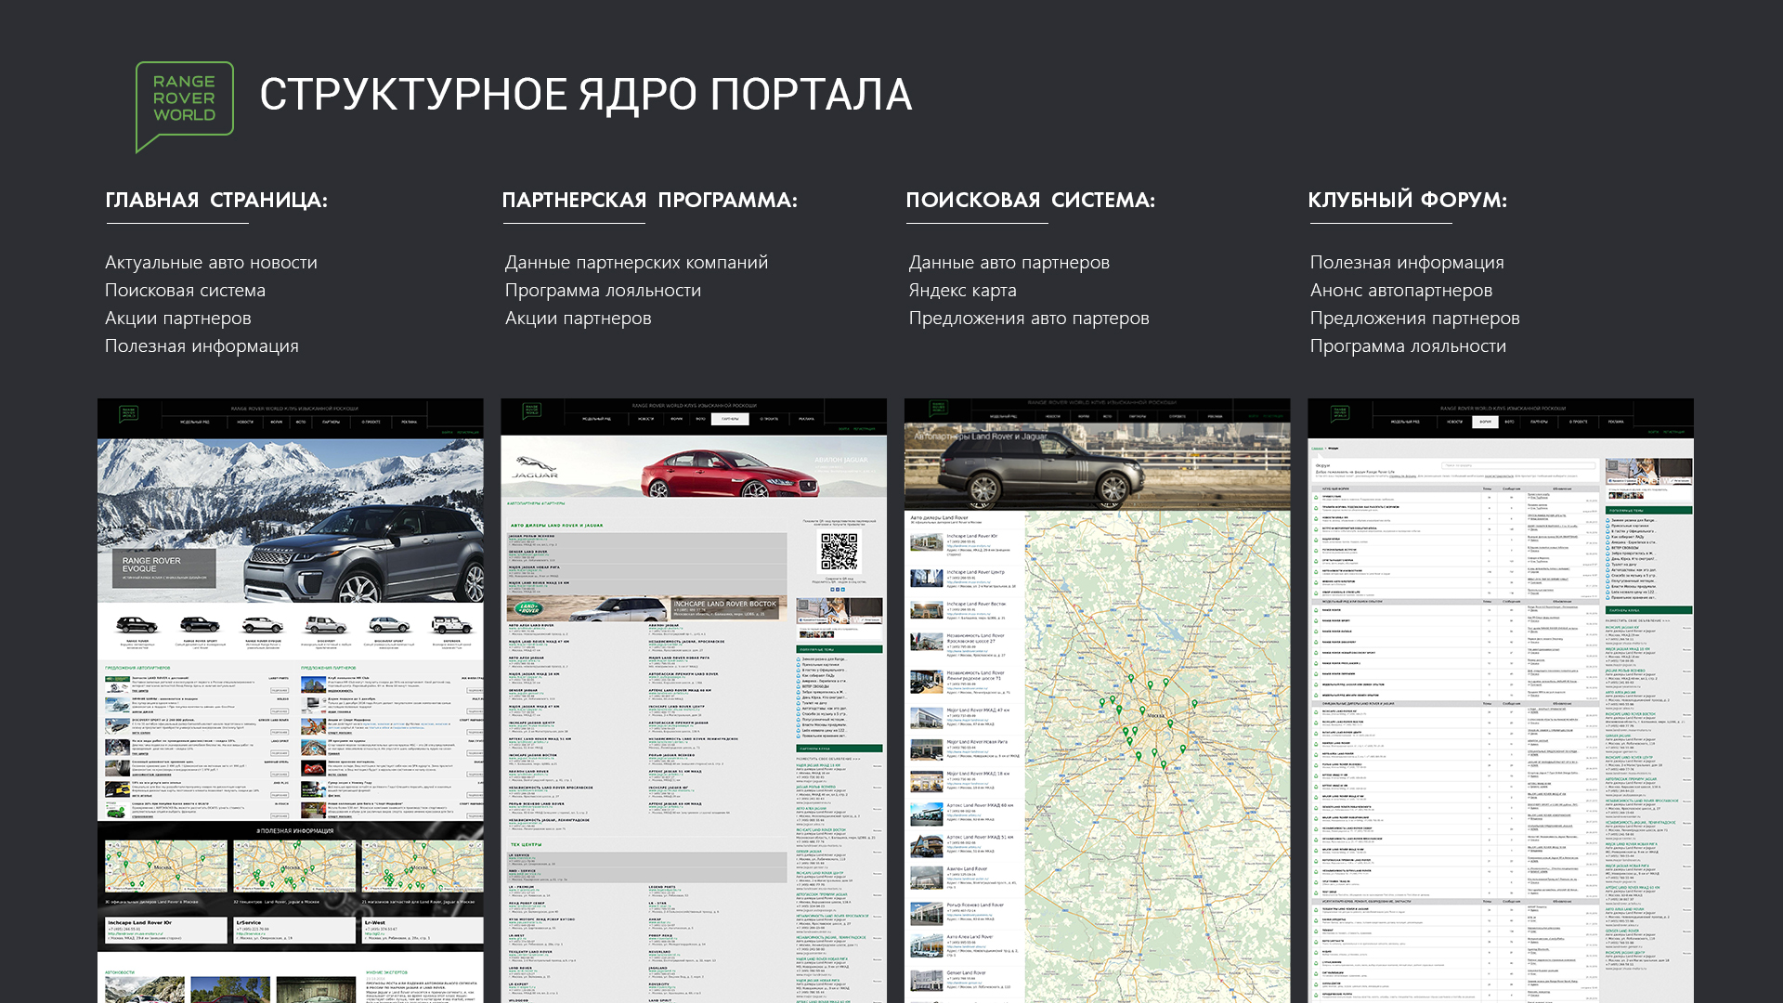Select the Range Rover model car icon
Screen dimensions: 1783x1003
click(x=137, y=624)
